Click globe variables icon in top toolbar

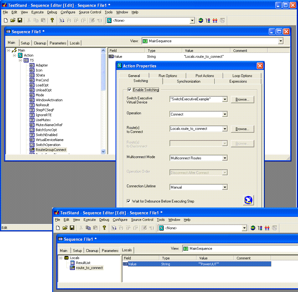[x=201, y=21]
